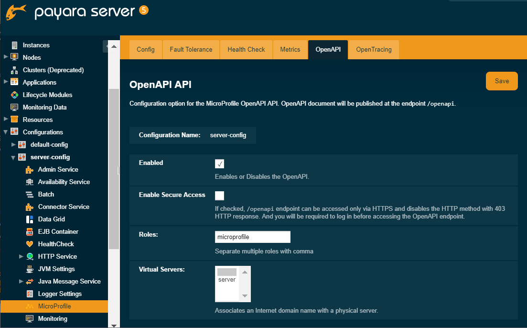The width and height of the screenshot is (527, 328).
Task: Click the HealthCheck heart icon
Action: tap(30, 244)
